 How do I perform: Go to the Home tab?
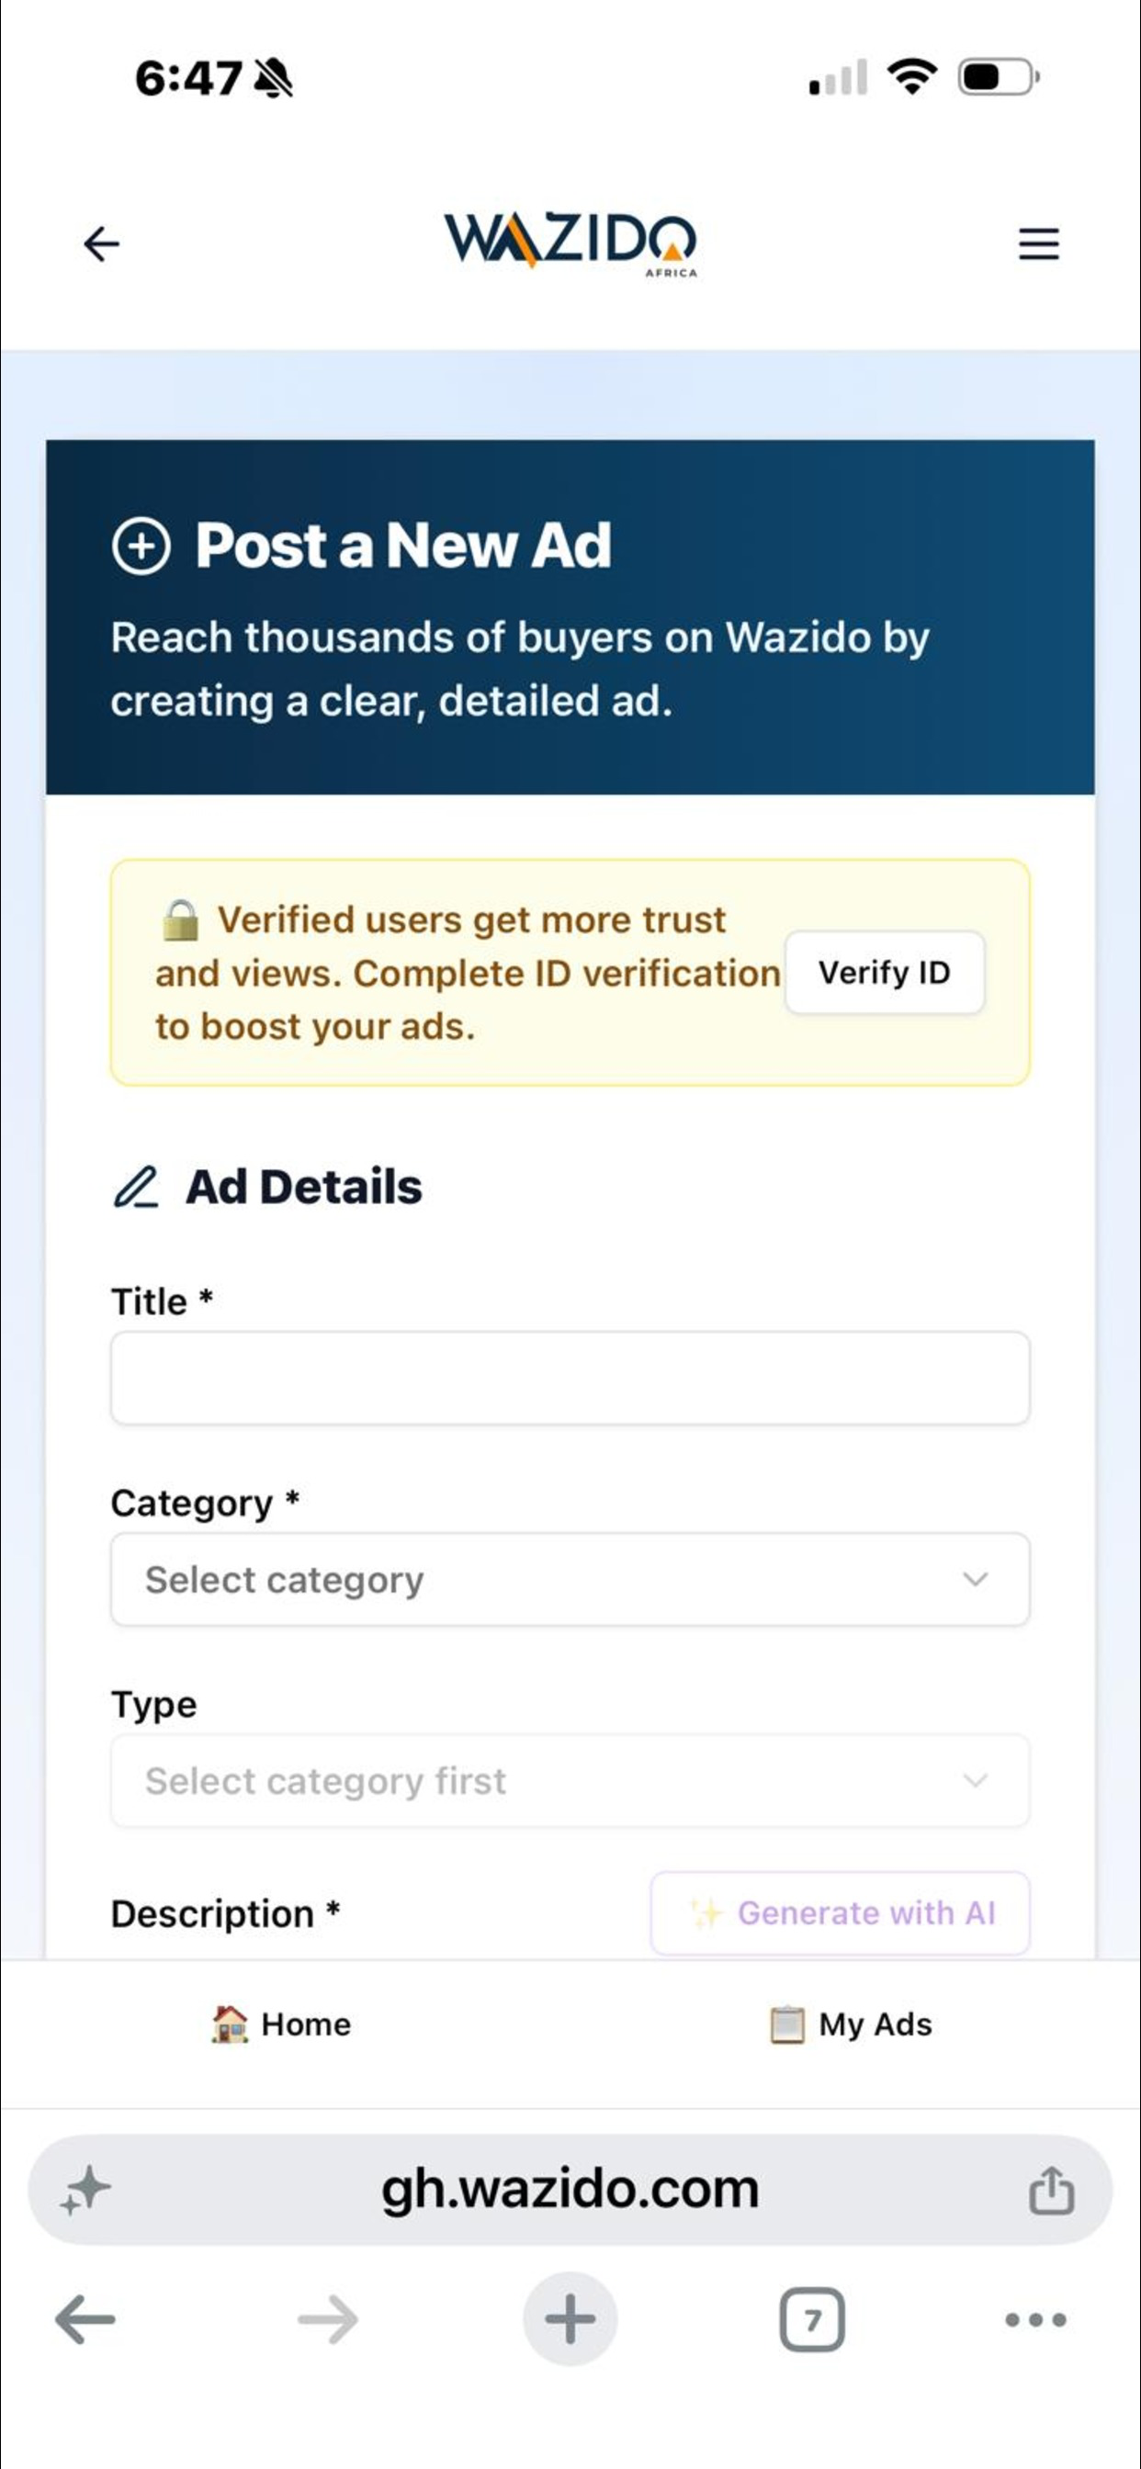281,2024
